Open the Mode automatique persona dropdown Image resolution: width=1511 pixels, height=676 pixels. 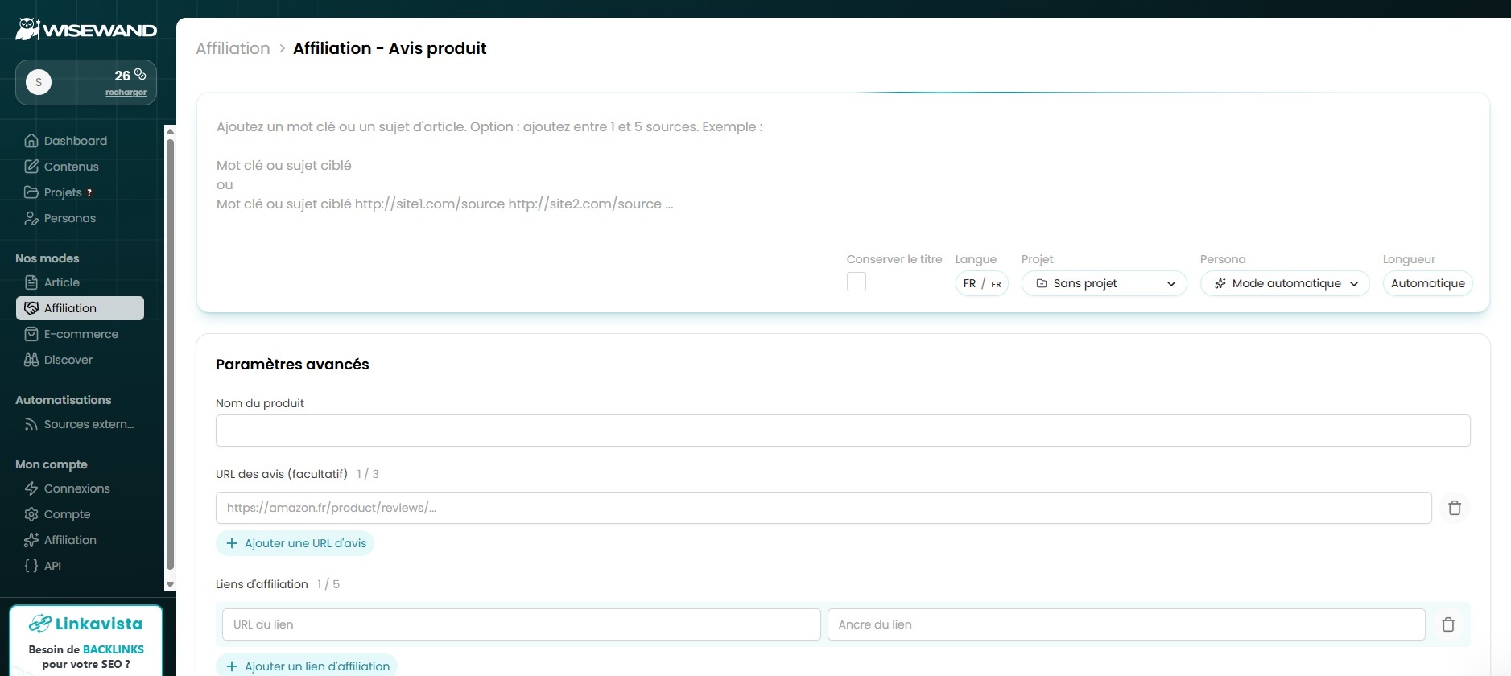coord(1284,283)
